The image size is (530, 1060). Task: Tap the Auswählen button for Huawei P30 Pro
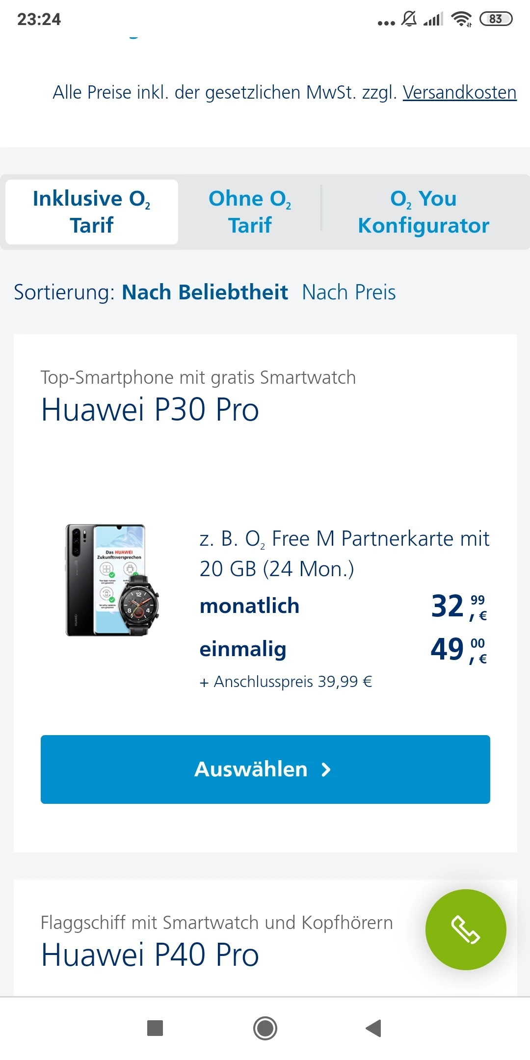click(x=265, y=769)
